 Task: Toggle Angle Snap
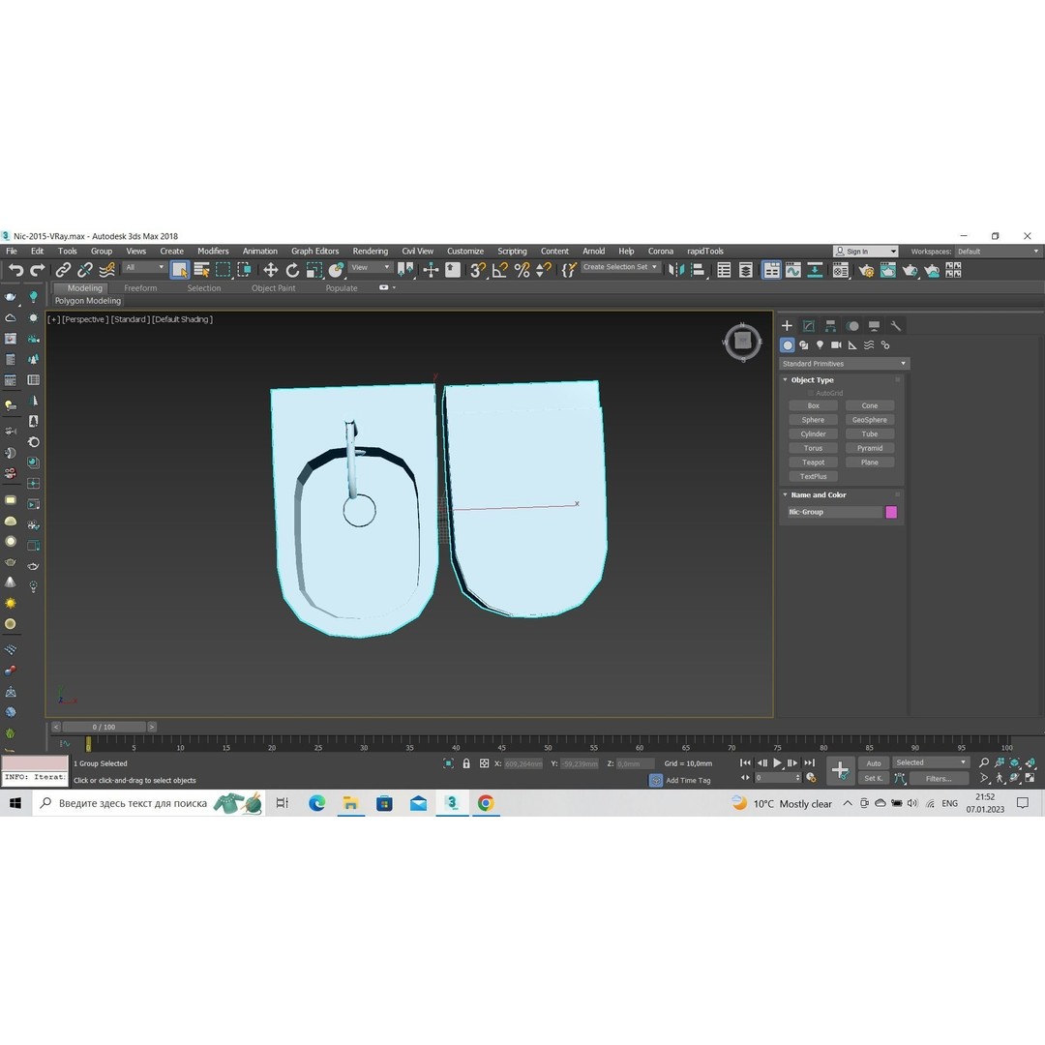point(500,270)
